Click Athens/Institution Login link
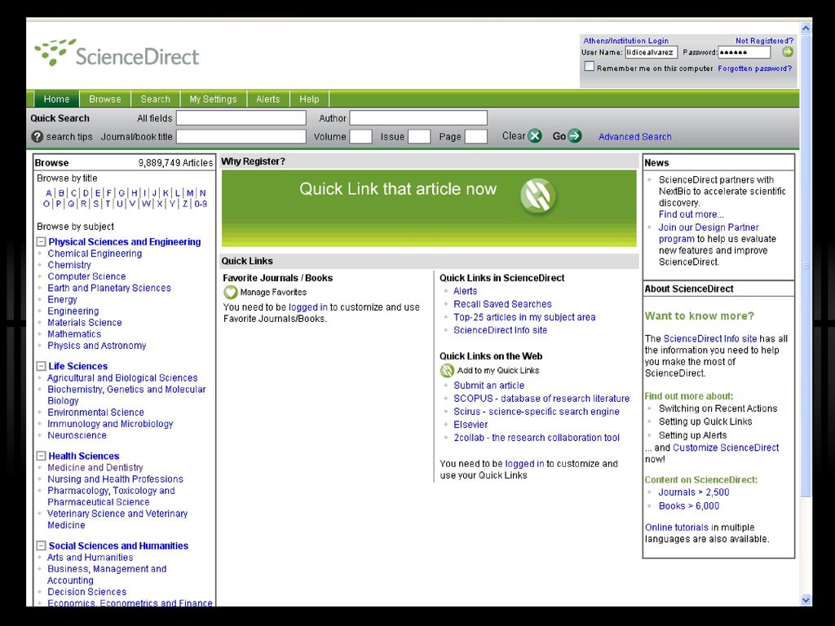The image size is (835, 626). click(625, 41)
